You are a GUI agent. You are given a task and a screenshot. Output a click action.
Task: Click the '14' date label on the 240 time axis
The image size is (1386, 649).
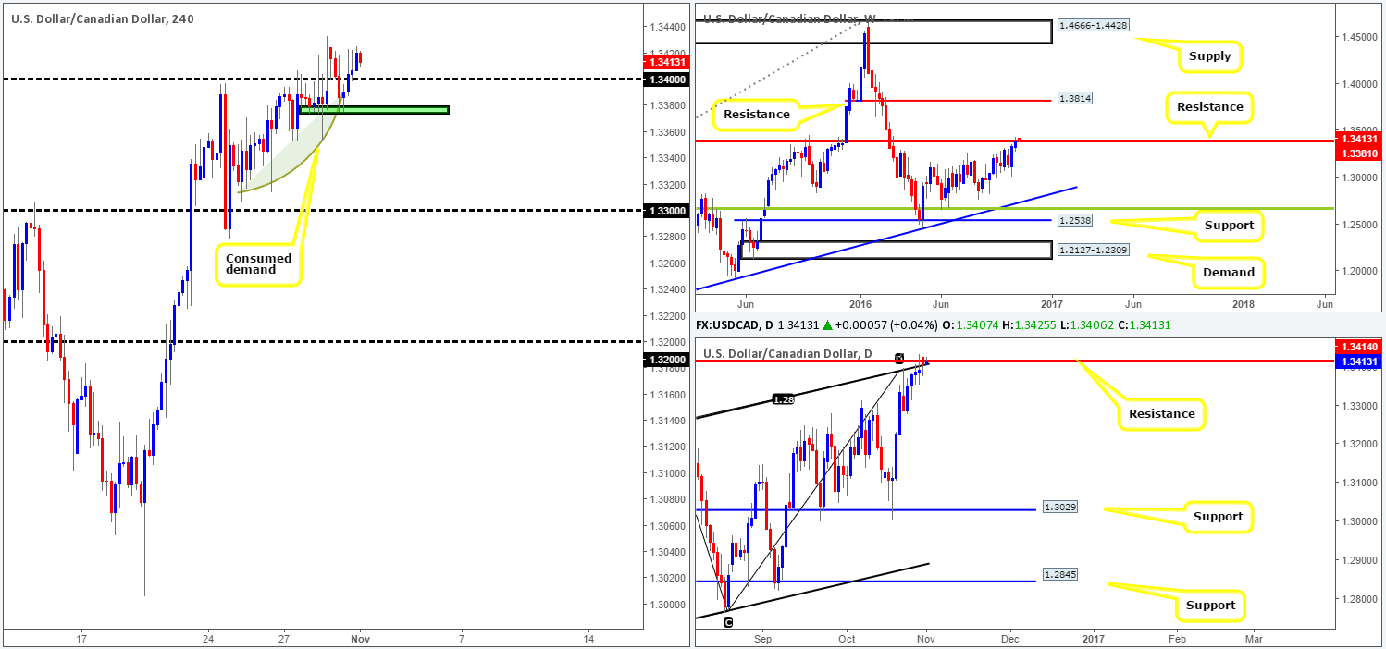coord(588,639)
